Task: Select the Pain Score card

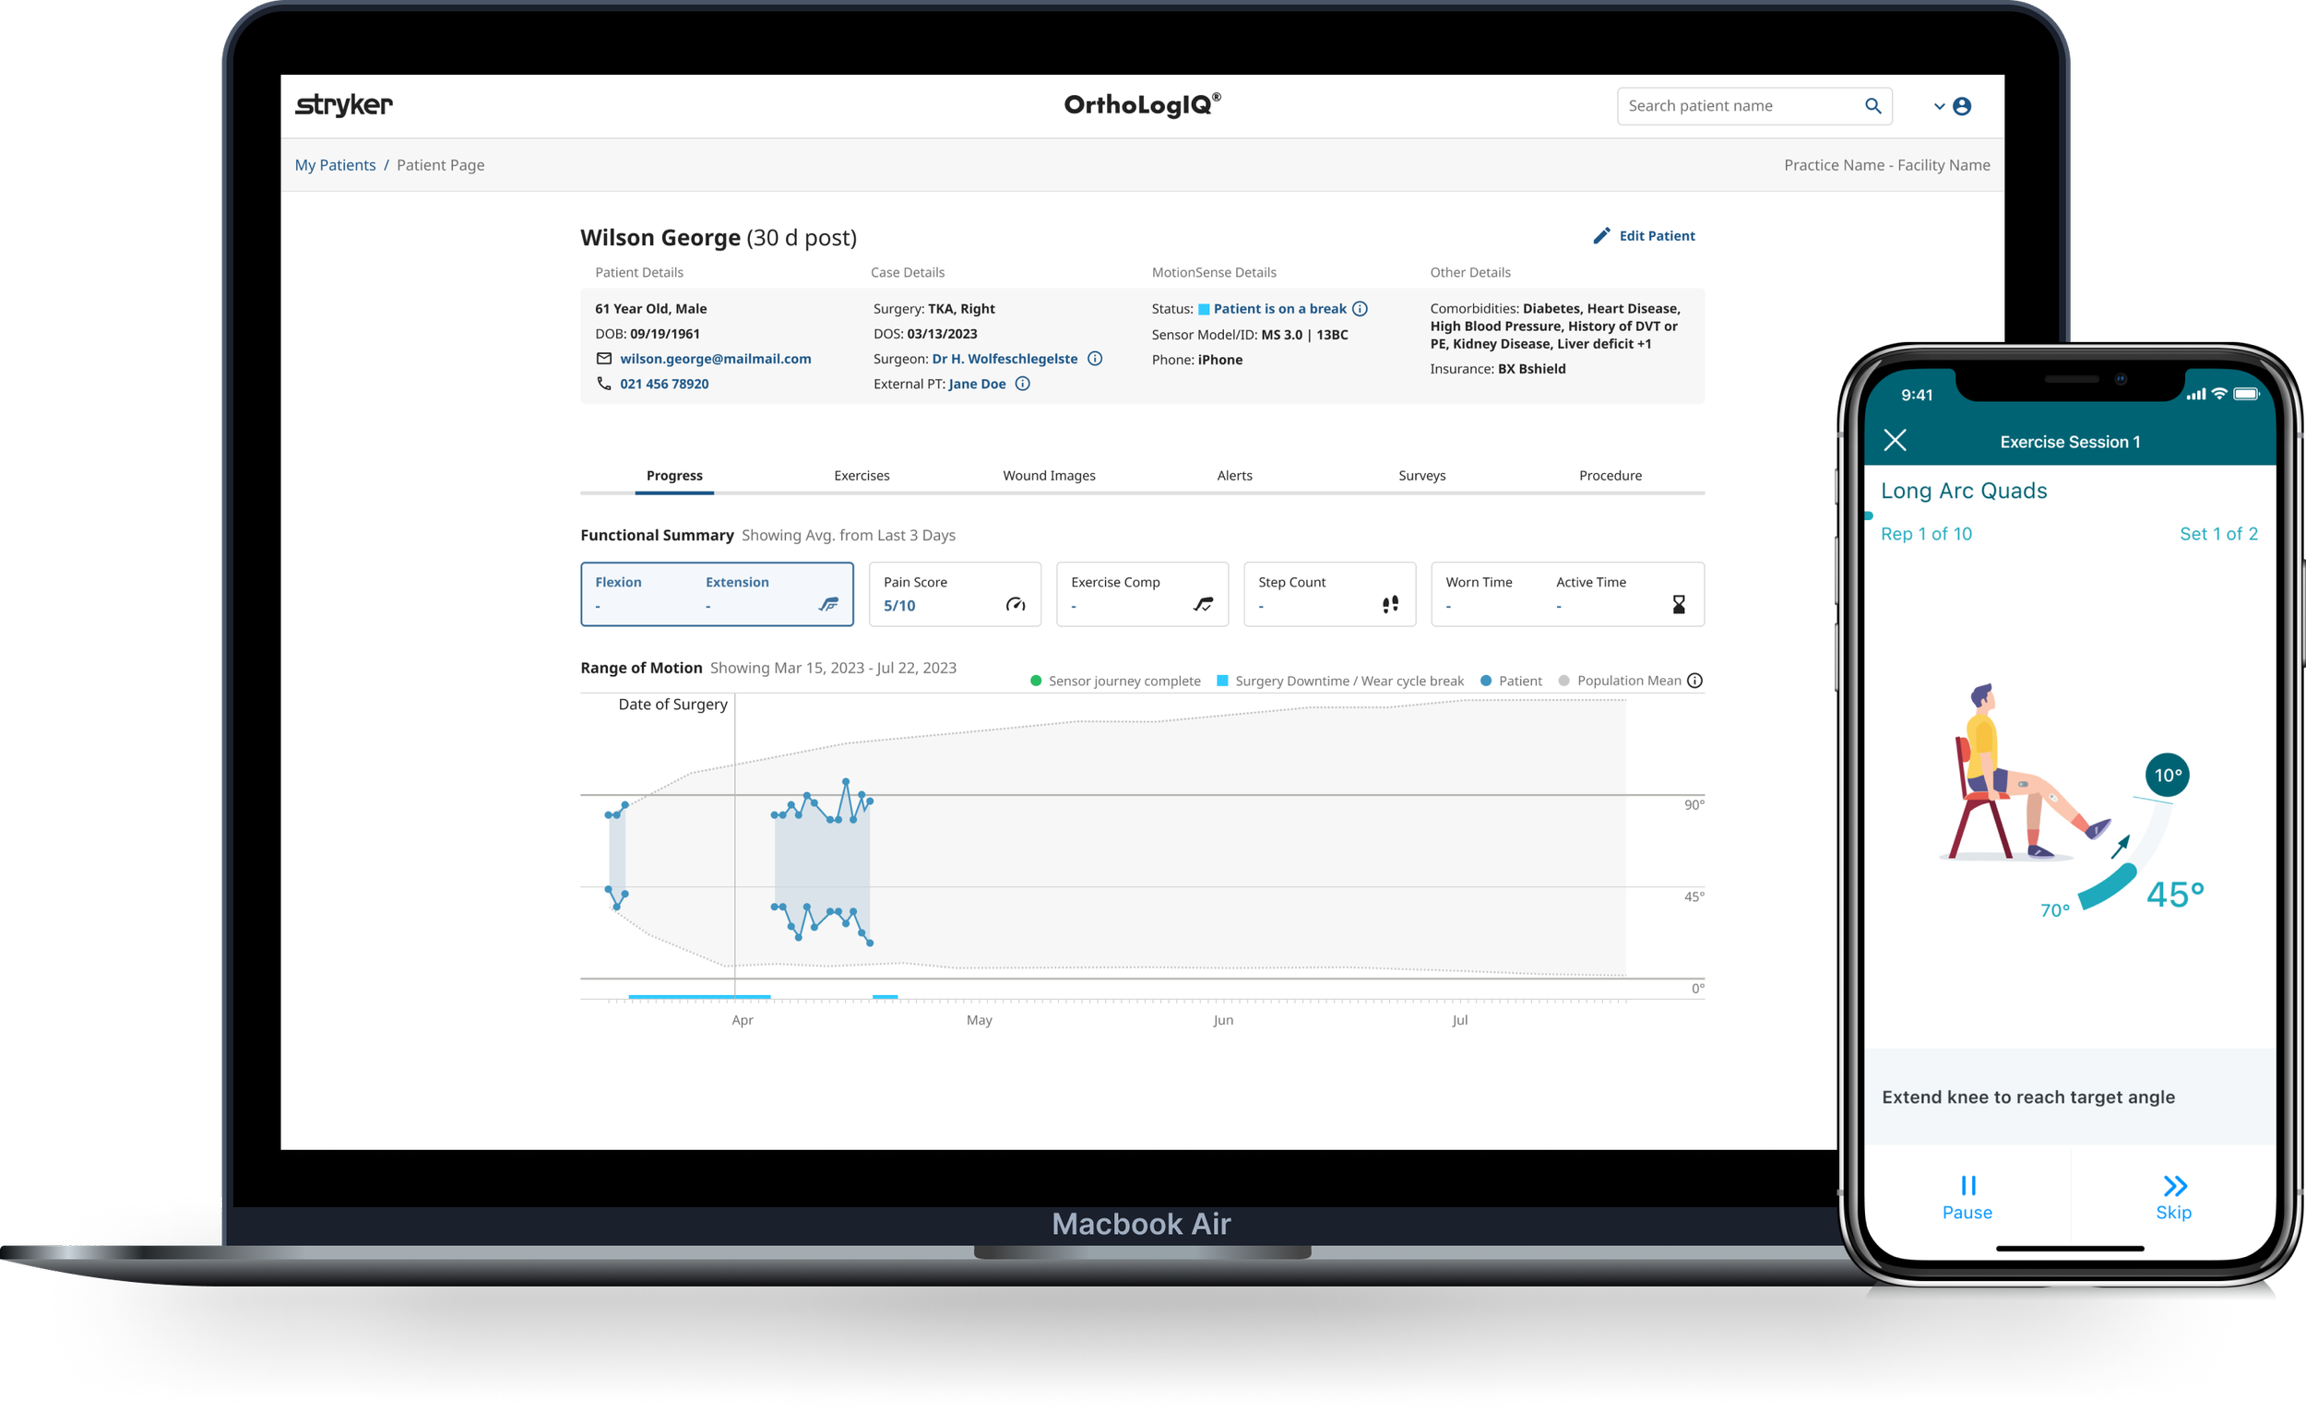Action: [955, 593]
